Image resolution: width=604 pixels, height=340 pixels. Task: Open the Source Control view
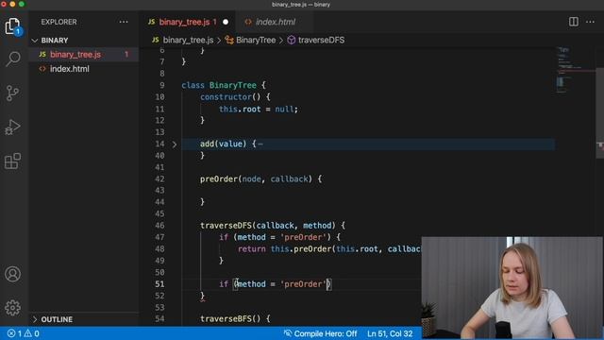click(12, 93)
